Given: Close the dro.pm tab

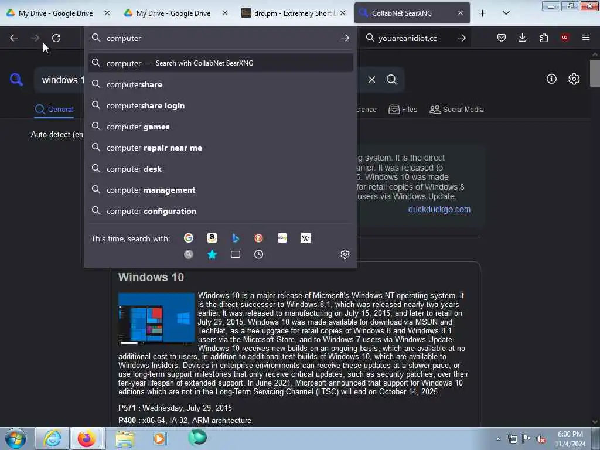Looking at the screenshot, I should (x=343, y=13).
